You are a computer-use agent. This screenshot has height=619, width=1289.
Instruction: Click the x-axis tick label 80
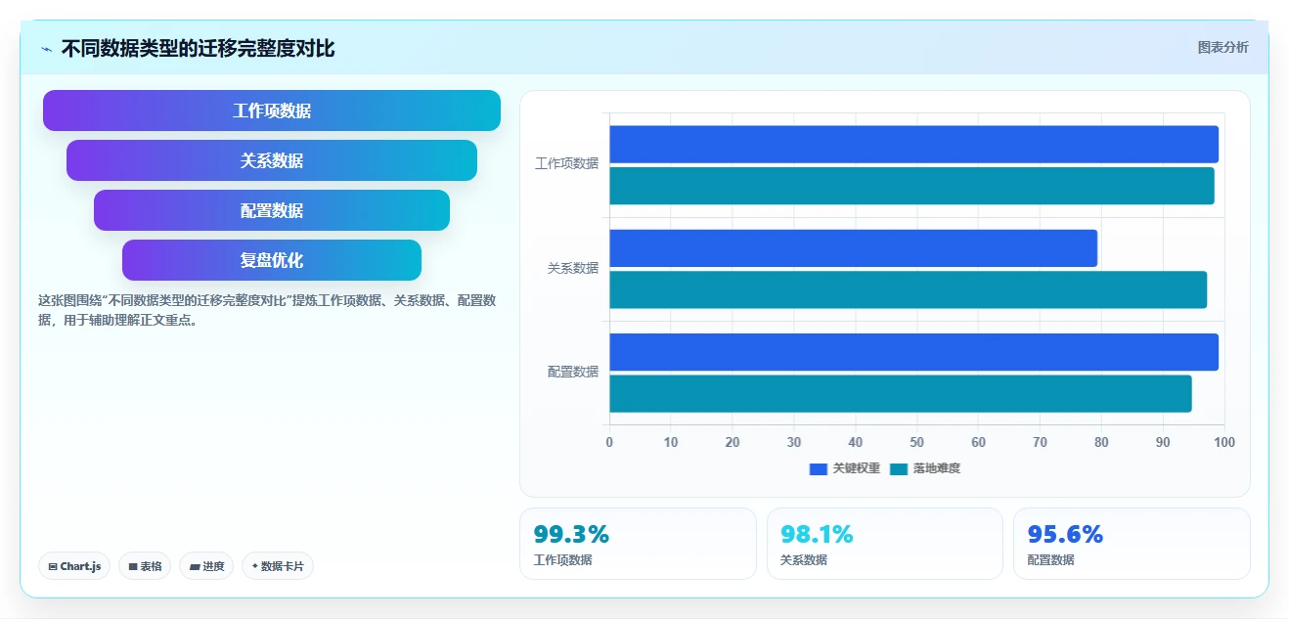click(x=1101, y=442)
